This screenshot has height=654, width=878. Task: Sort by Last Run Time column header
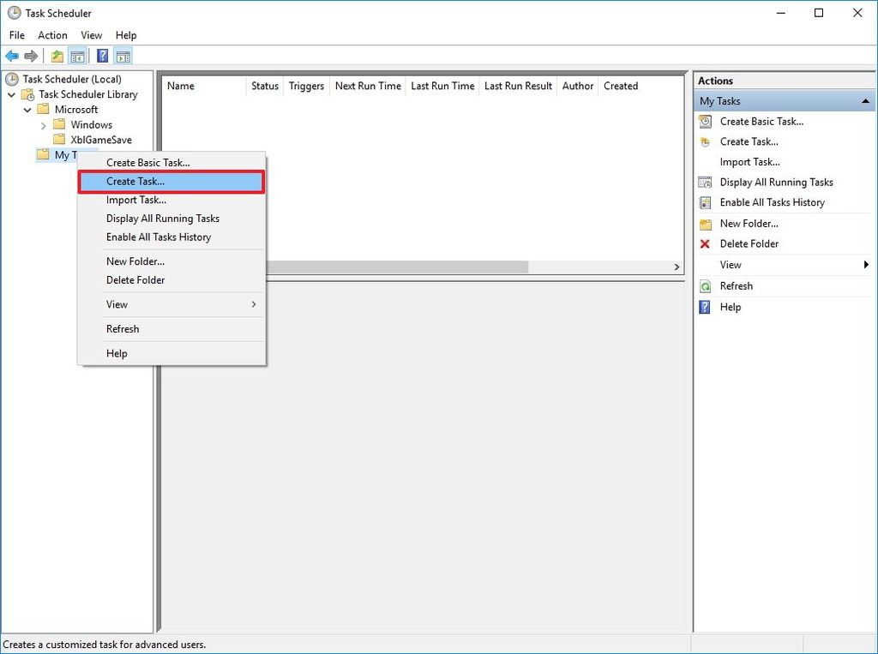[442, 87]
